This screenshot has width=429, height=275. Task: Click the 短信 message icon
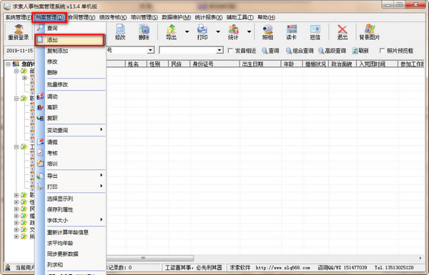(315, 32)
